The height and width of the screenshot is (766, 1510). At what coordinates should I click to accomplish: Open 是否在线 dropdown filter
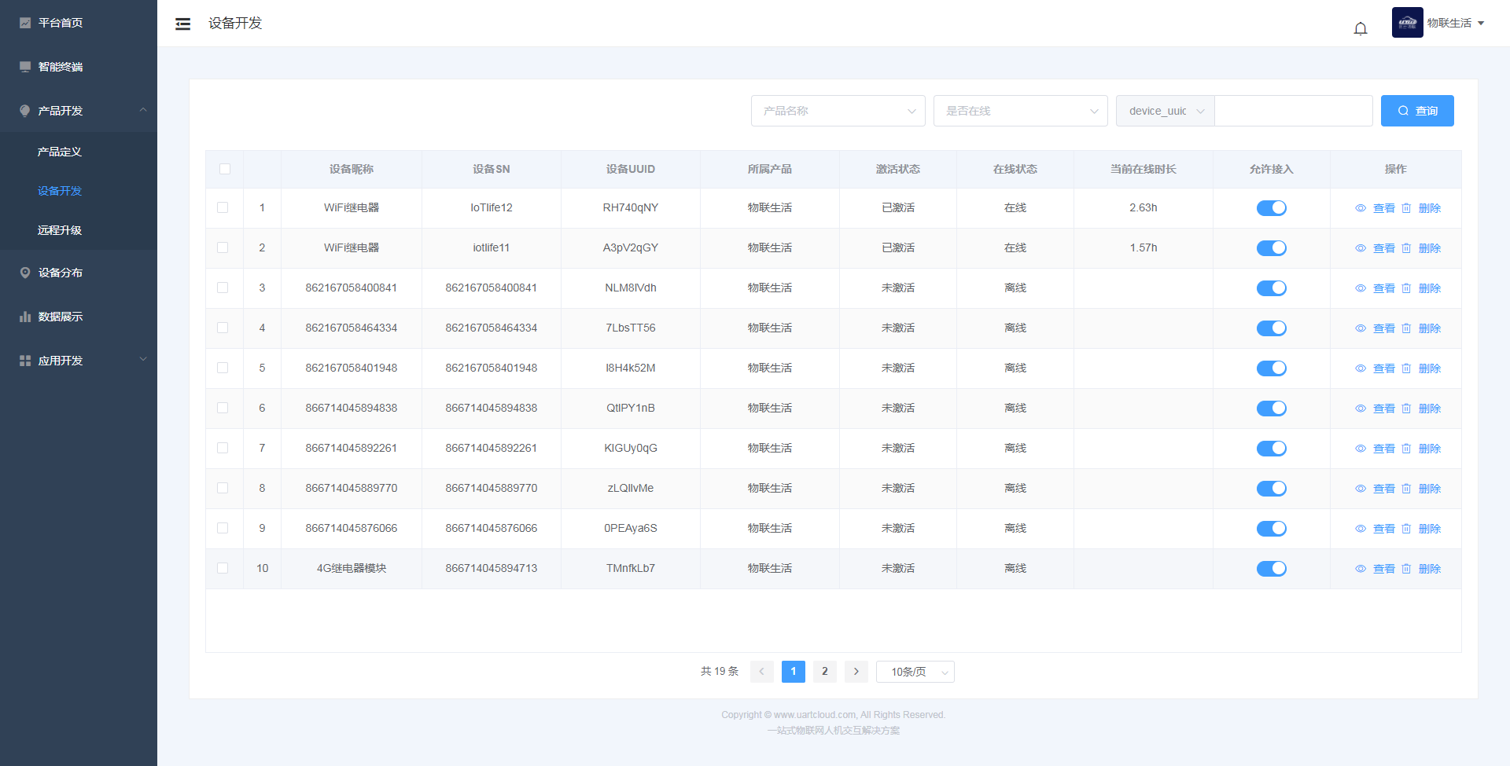1021,111
